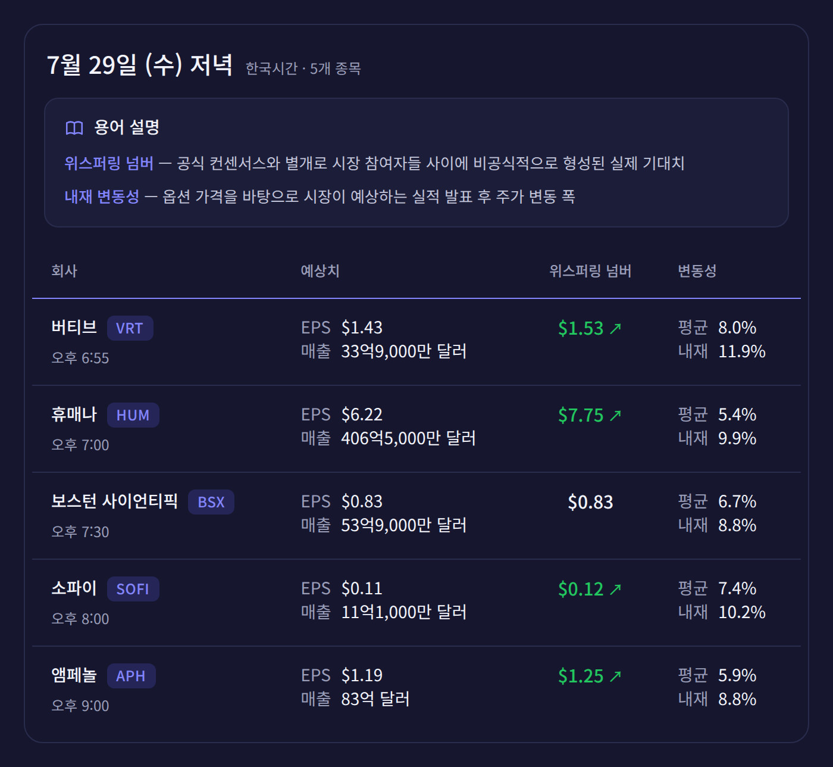Select the 버티브 company name
Image resolution: width=833 pixels, height=767 pixels.
(x=74, y=327)
